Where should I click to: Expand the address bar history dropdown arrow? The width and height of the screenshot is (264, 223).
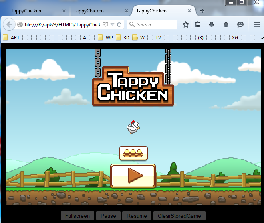click(x=112, y=25)
